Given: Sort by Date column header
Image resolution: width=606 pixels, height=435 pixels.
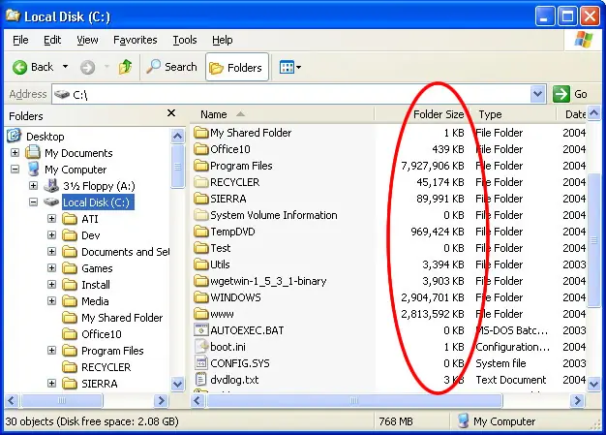Looking at the screenshot, I should click(572, 114).
